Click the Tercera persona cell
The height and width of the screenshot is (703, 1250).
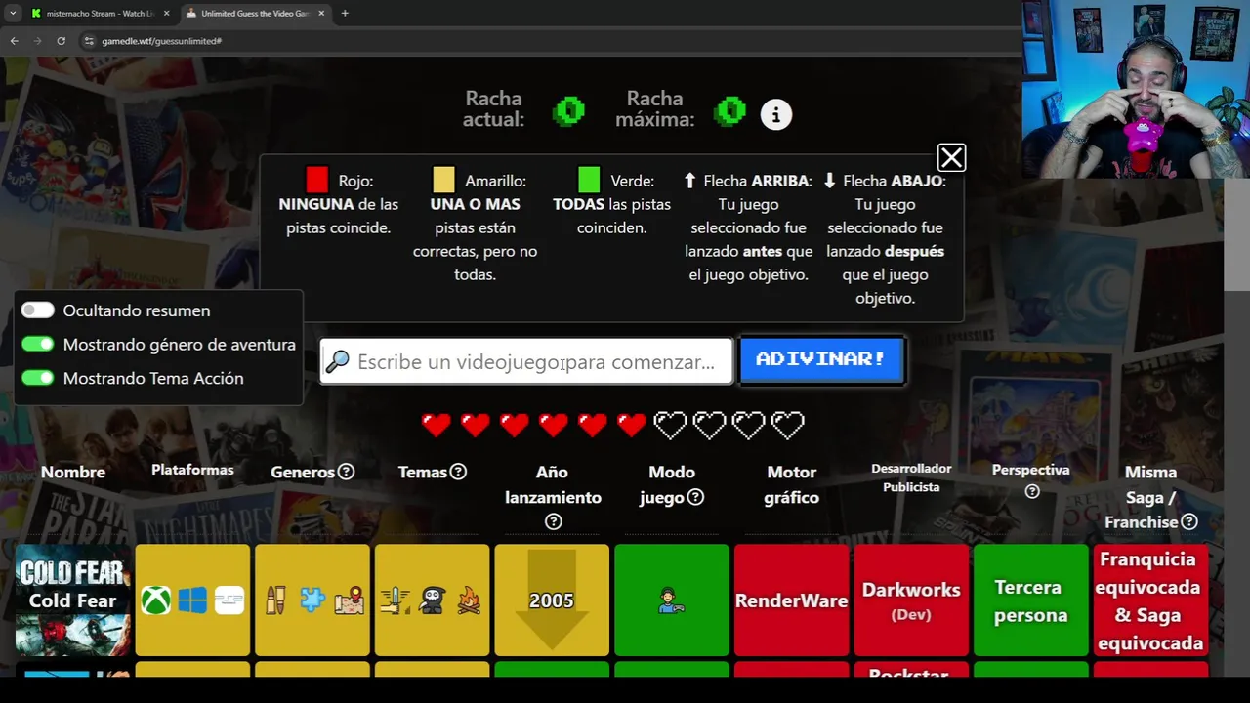[x=1031, y=600]
